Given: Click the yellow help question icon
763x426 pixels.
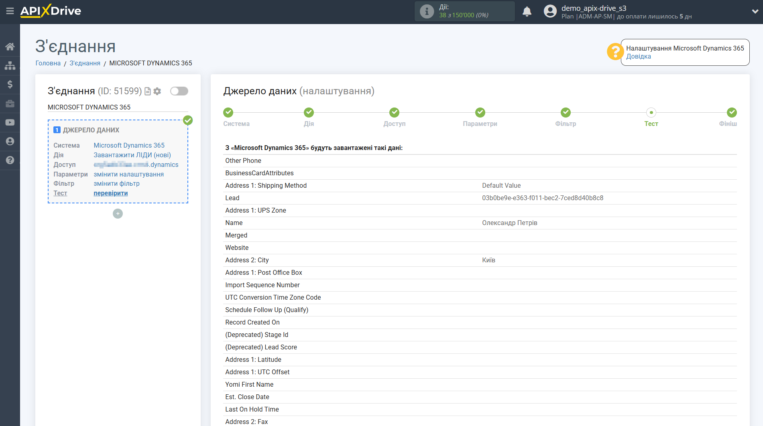Looking at the screenshot, I should [x=615, y=52].
